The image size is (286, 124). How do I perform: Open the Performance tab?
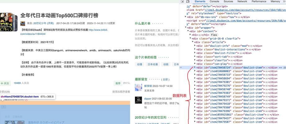[x=259, y=2]
